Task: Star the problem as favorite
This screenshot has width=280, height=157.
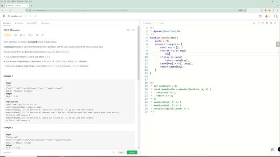Action: pyautogui.click(x=37, y=35)
